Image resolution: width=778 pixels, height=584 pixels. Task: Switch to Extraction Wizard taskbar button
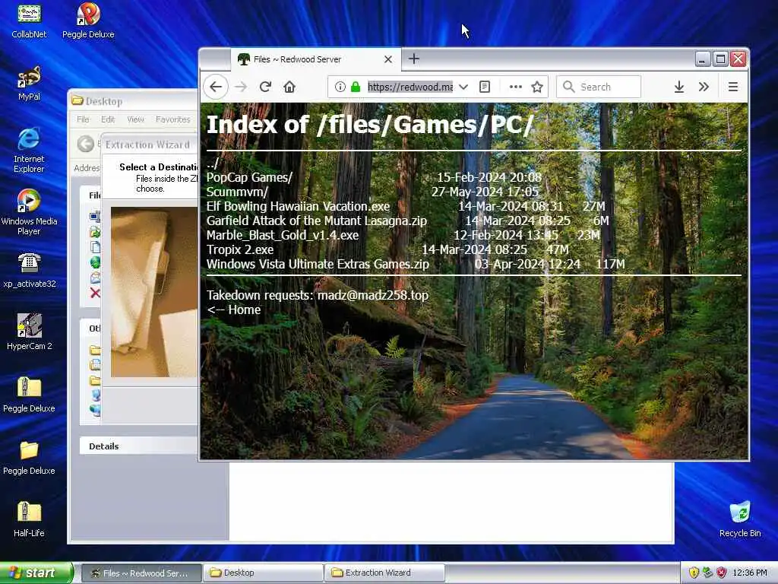tap(385, 573)
